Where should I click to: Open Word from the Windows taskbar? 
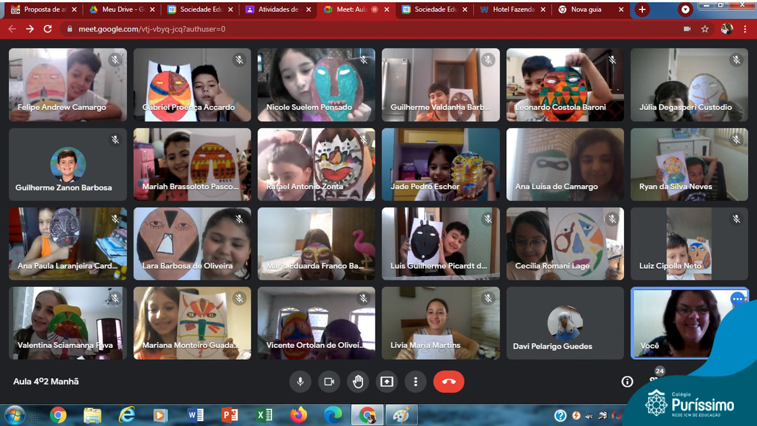(195, 415)
